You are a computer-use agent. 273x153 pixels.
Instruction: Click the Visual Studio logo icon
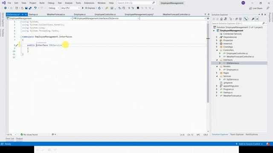4,3
